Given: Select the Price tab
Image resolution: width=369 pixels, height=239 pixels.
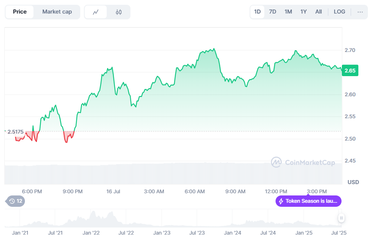Looking at the screenshot, I should coord(20,12).
